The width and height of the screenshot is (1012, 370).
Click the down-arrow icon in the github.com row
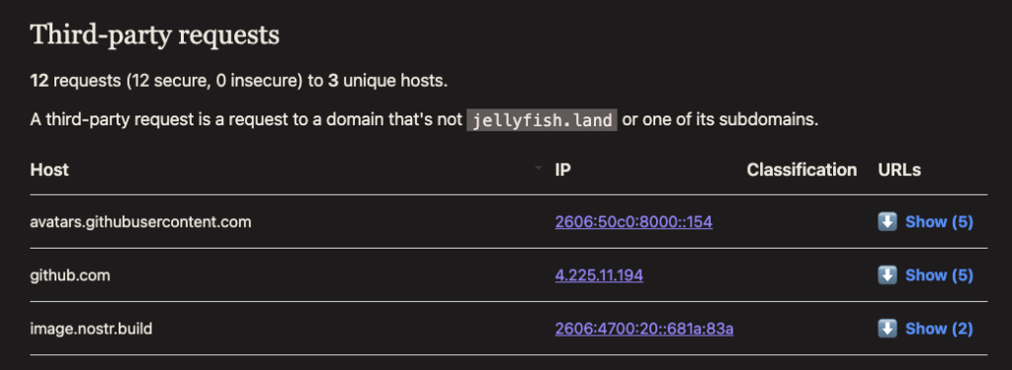(x=887, y=275)
